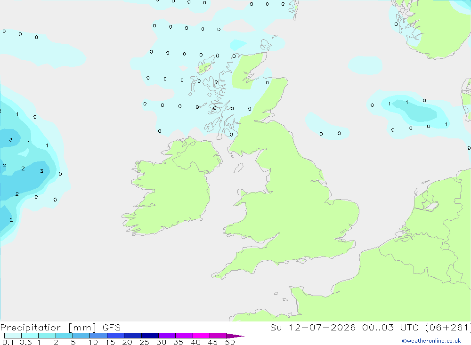Pick the 1–2 mm legend color swatch
This screenshot has width=471, height=345.
coord(47,336)
